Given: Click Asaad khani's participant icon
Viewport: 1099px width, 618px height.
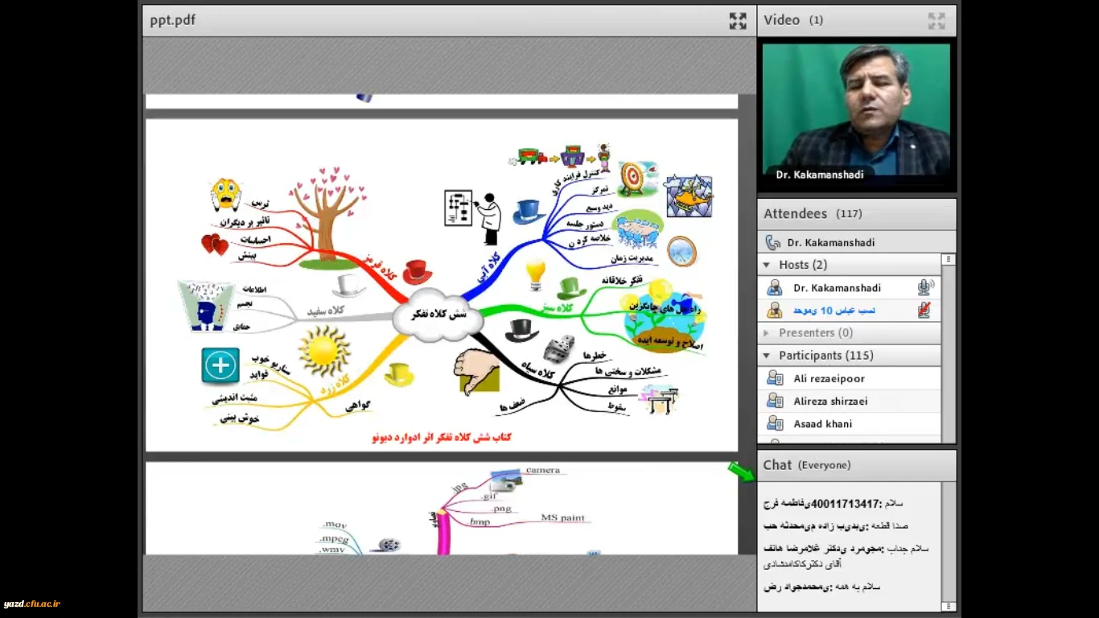Looking at the screenshot, I should tap(775, 423).
